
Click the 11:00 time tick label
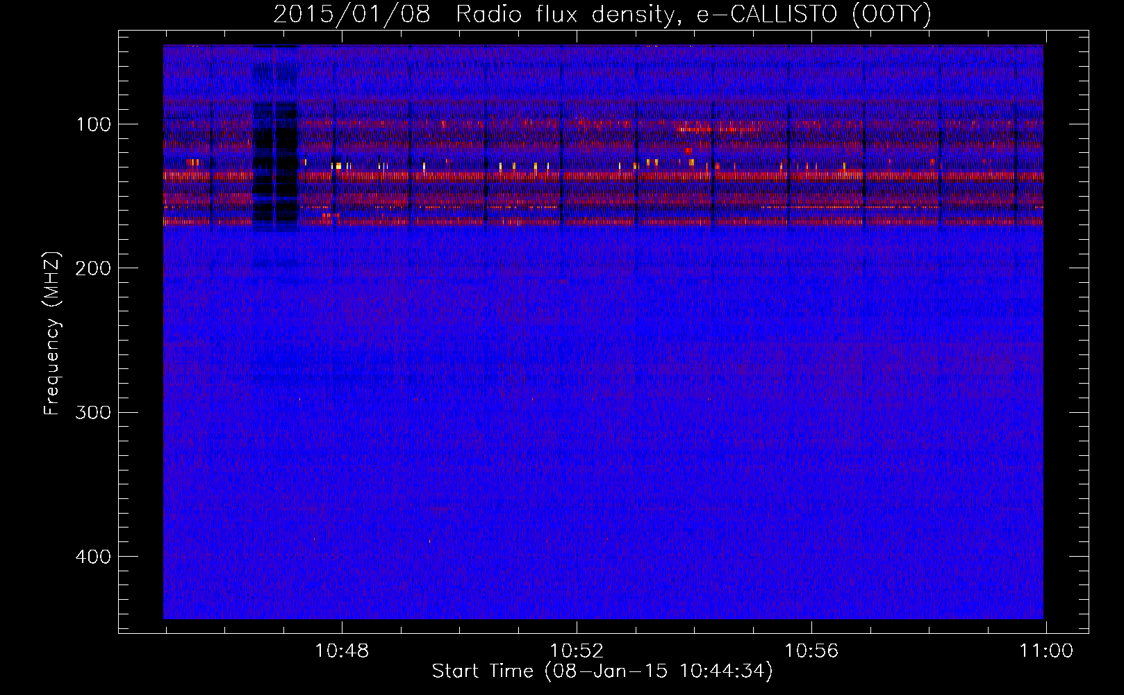[1046, 651]
